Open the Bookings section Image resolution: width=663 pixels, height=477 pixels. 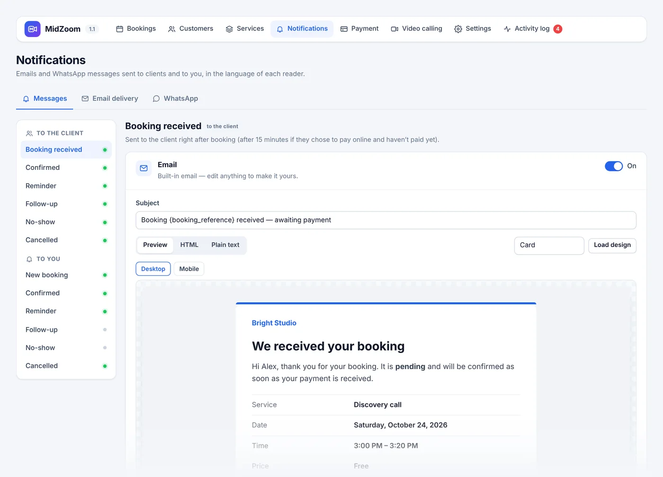(136, 29)
